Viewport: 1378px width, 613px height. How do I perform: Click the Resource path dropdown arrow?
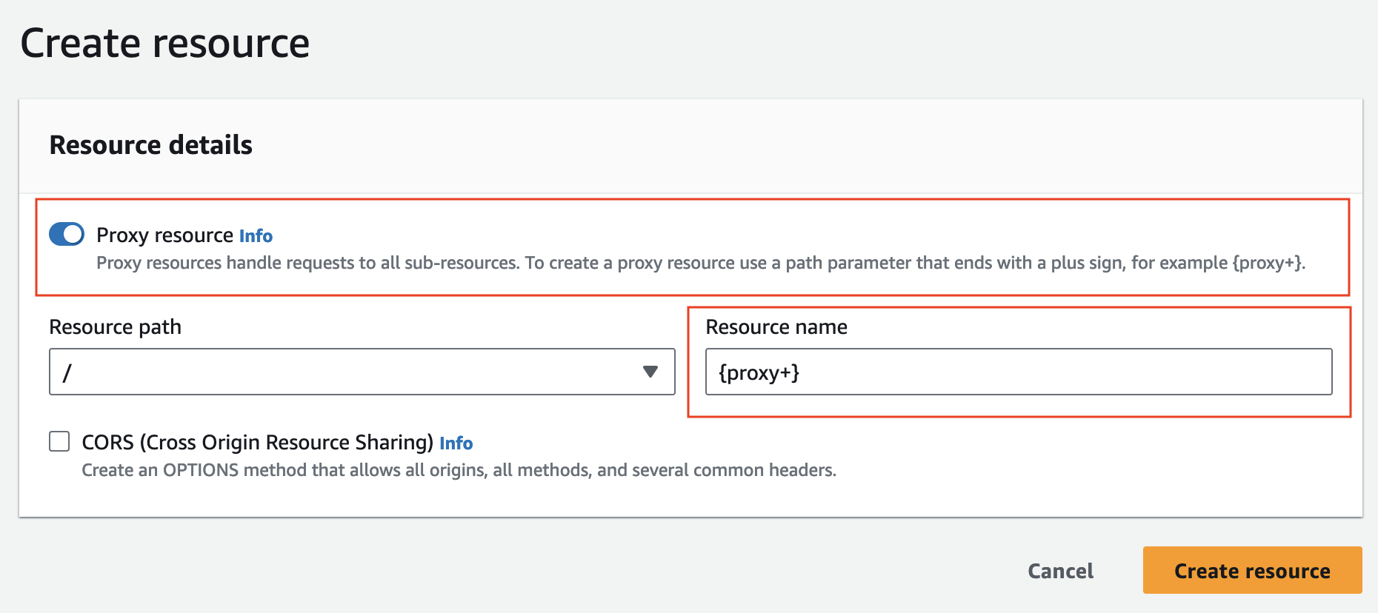650,372
